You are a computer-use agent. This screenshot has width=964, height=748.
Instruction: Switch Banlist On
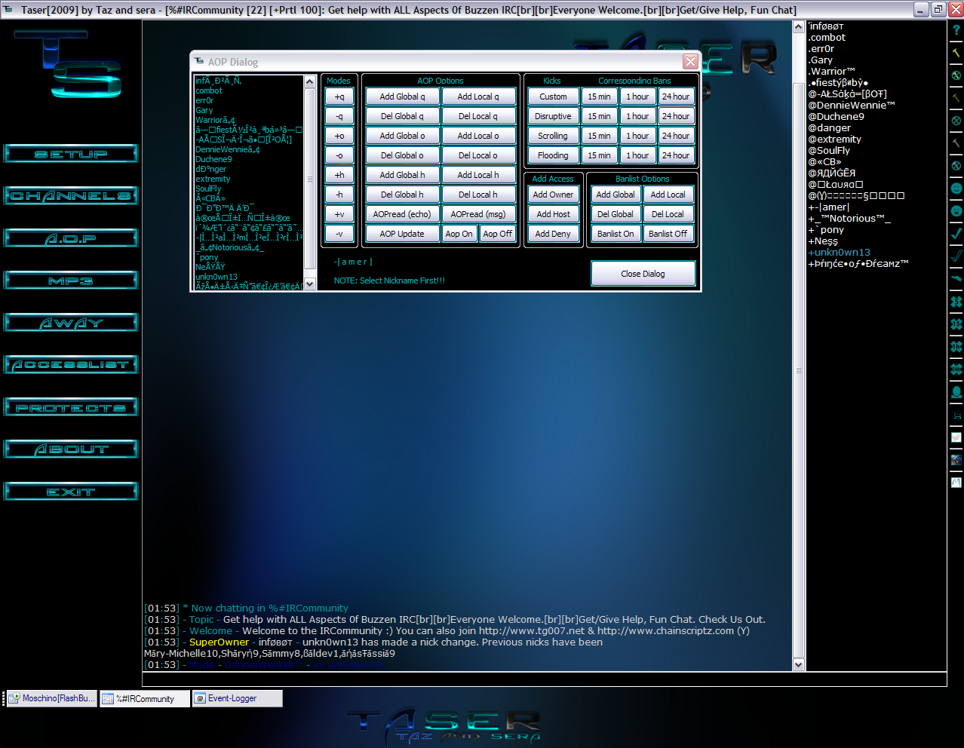coord(616,234)
